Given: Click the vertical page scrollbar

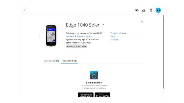Looking at the screenshot, I should tap(163, 52).
